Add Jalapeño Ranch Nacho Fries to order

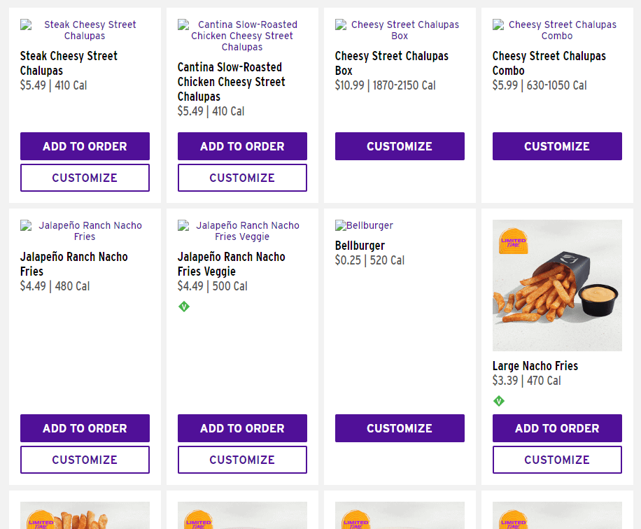(x=85, y=428)
